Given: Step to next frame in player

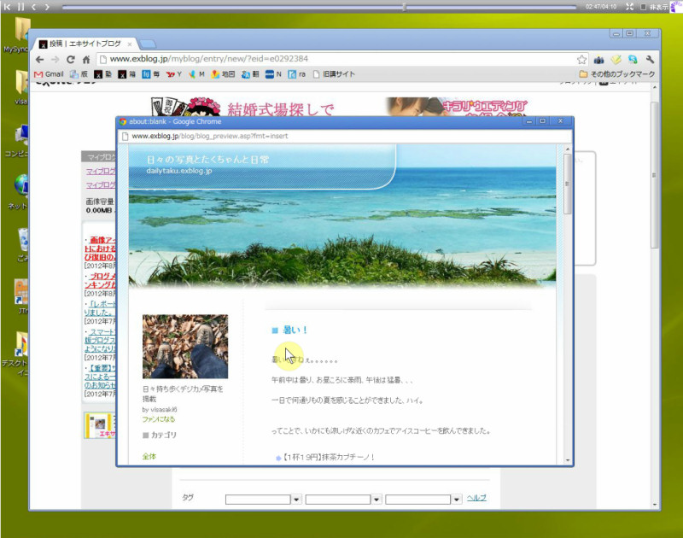Looking at the screenshot, I should point(47,7).
